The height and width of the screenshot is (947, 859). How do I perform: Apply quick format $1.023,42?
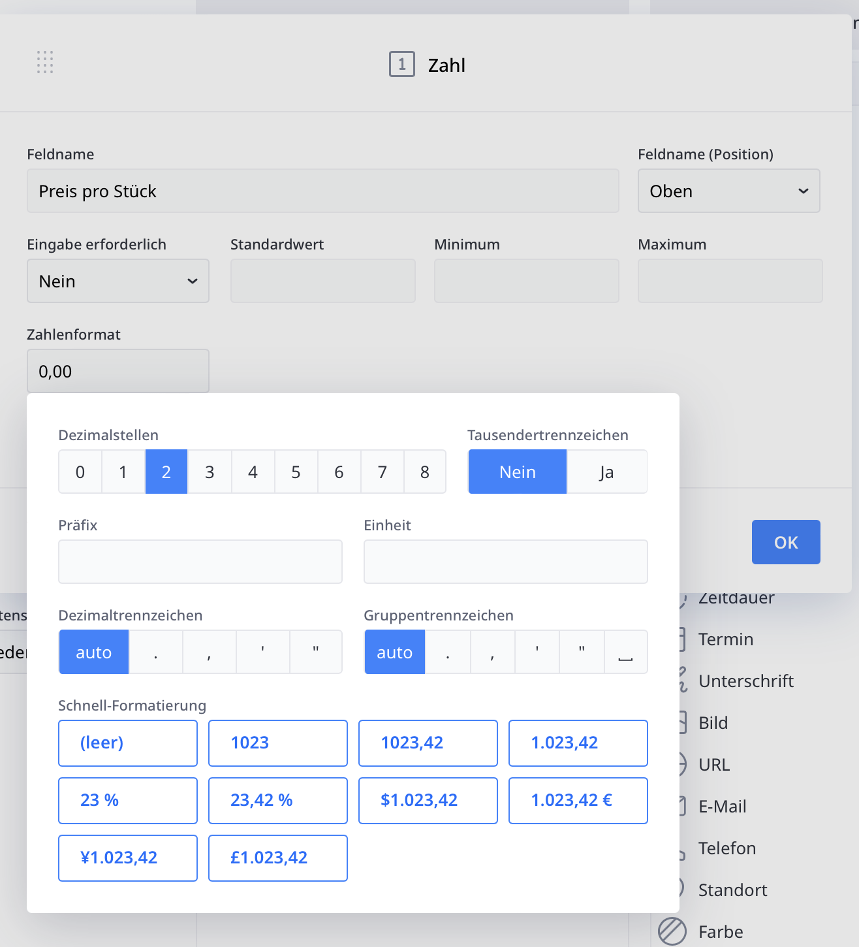pos(428,801)
